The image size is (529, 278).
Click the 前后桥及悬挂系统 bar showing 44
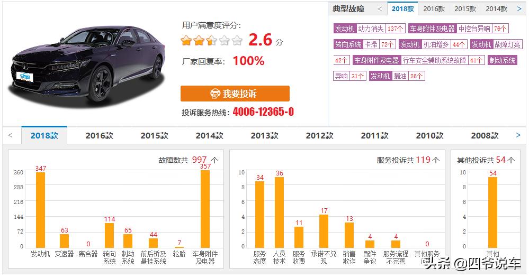coord(154,243)
